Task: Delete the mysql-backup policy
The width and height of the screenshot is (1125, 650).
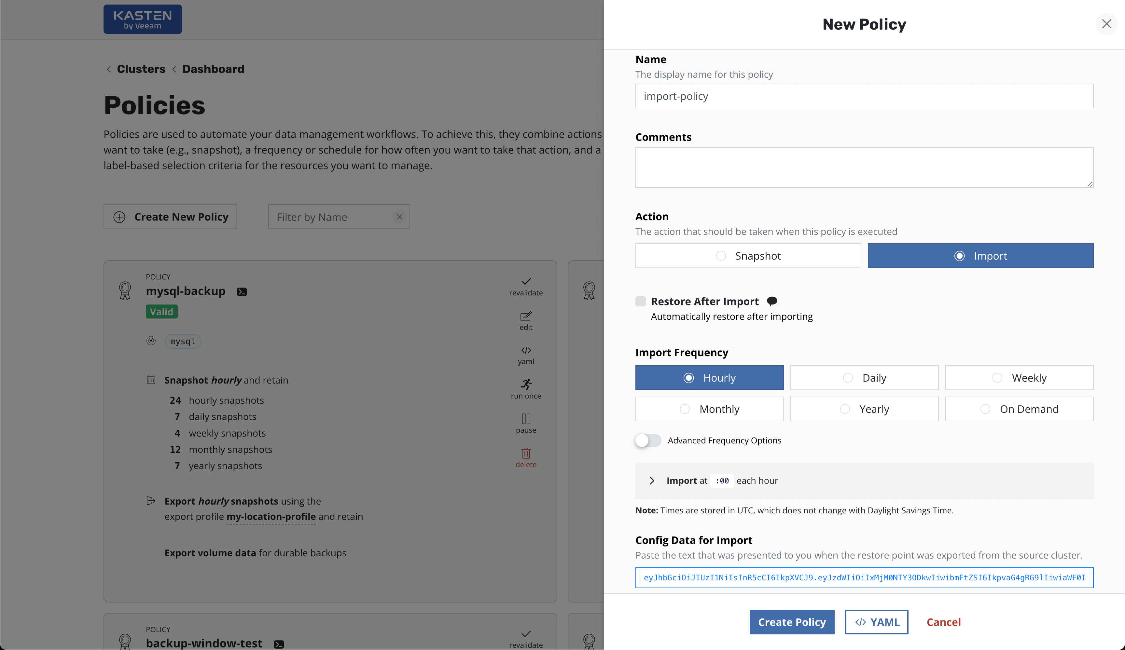Action: [526, 457]
